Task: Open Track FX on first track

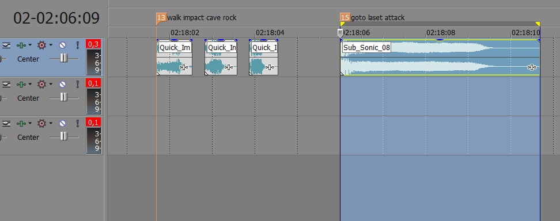Action: point(21,45)
